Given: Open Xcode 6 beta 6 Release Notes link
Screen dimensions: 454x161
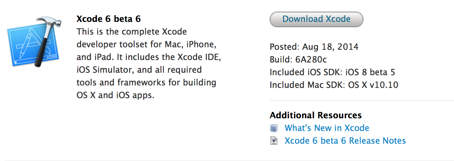Looking at the screenshot, I should click(x=345, y=141).
